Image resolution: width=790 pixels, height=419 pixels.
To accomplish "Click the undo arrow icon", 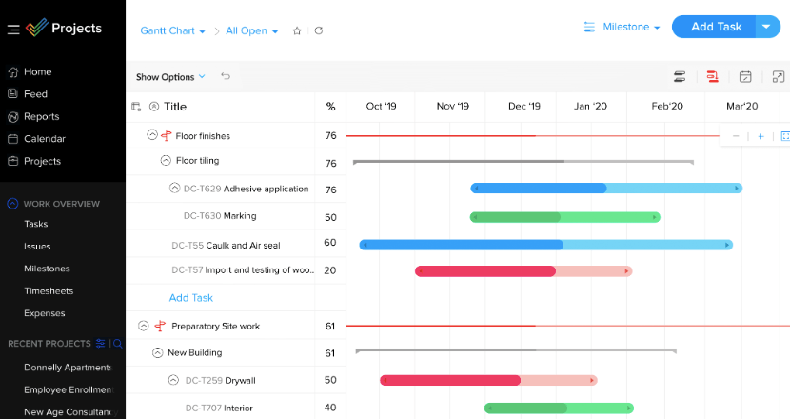I will 226,76.
